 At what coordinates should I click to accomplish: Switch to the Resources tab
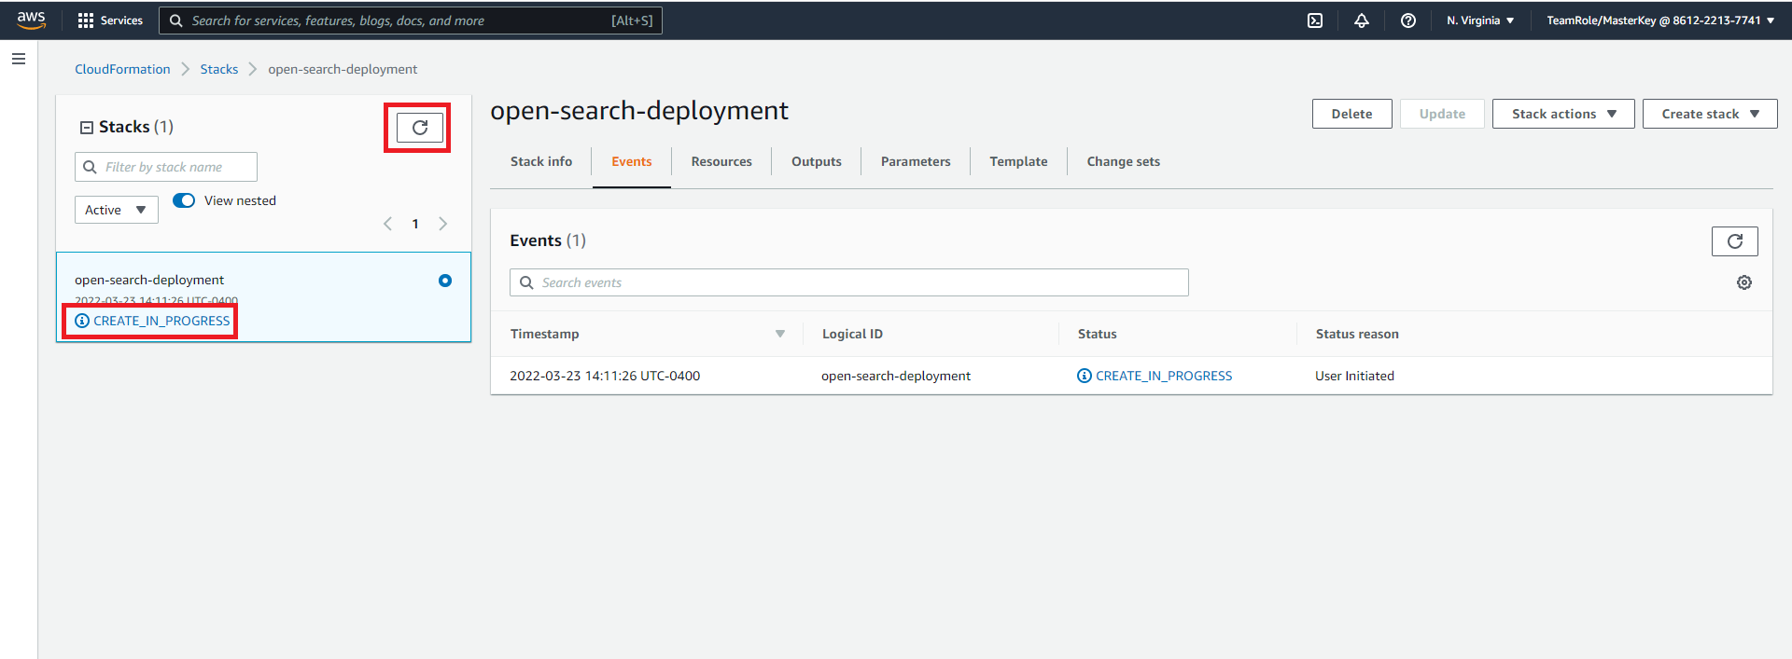[721, 161]
